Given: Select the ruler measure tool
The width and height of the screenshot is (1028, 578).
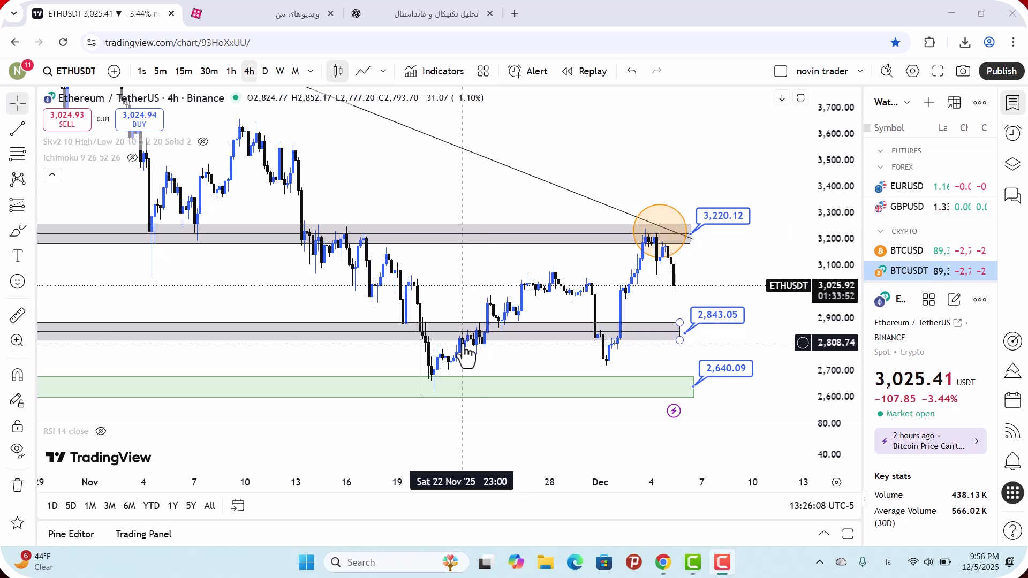Looking at the screenshot, I should (17, 315).
